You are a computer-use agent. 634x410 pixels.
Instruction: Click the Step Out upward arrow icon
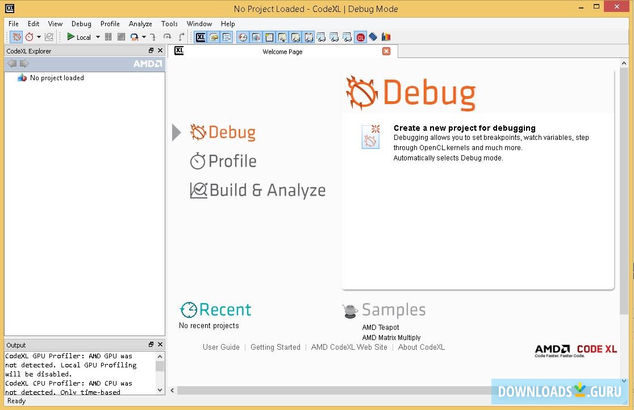[182, 37]
